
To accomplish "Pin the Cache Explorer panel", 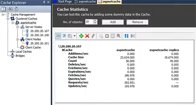I will coord(44,2).
